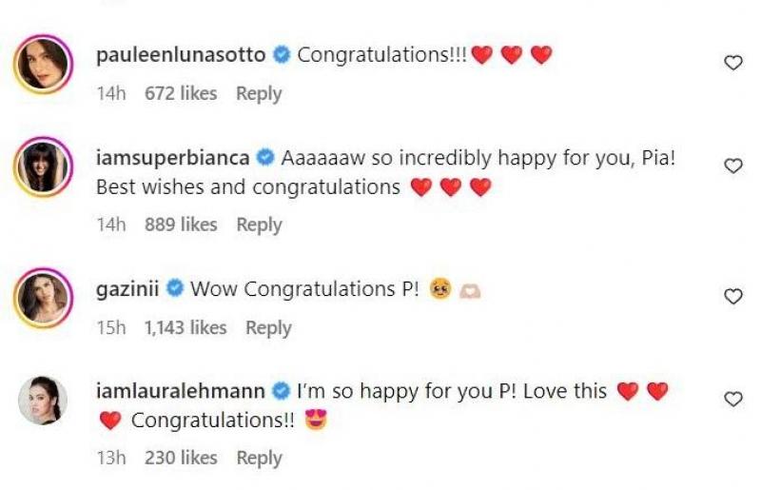
Task: Open iamlauralehmann username link
Action: click(x=181, y=390)
